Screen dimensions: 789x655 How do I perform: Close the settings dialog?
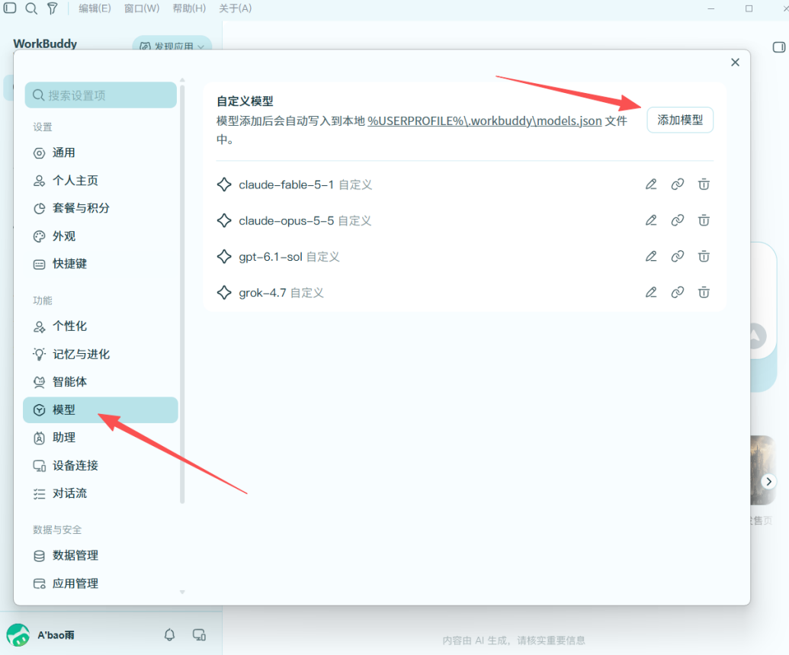pos(735,62)
